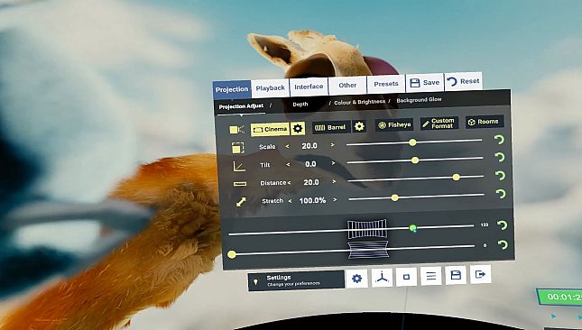The width and height of the screenshot is (582, 330).
Task: Click the green playback time display
Action: coord(559,297)
